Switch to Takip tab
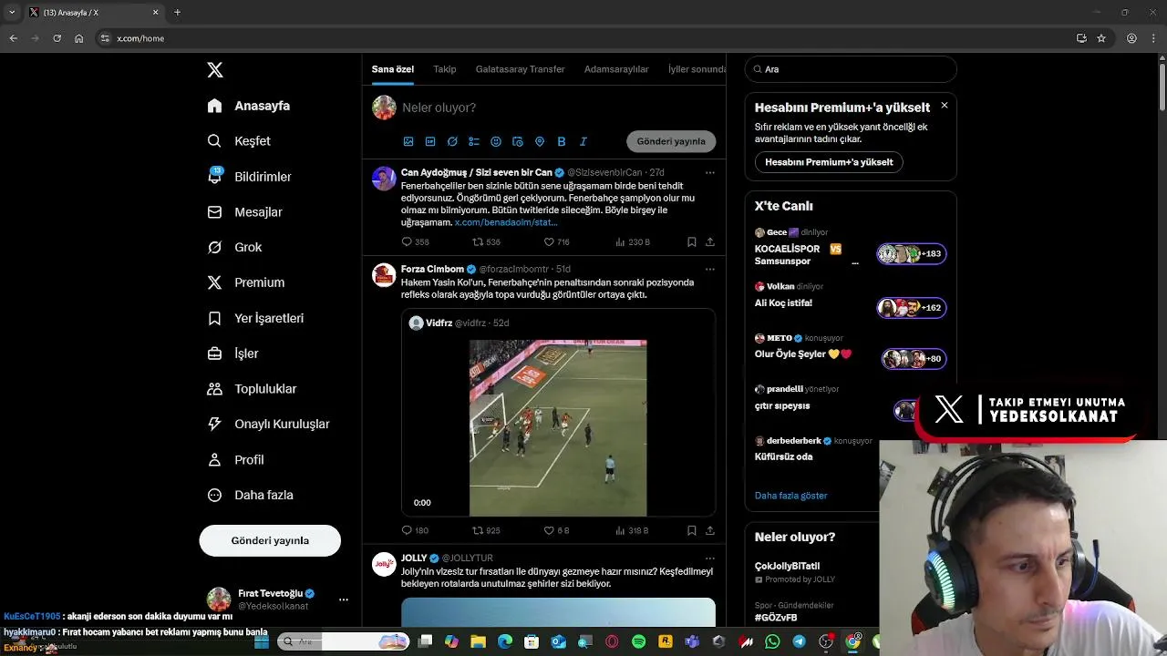The image size is (1167, 656). click(445, 69)
